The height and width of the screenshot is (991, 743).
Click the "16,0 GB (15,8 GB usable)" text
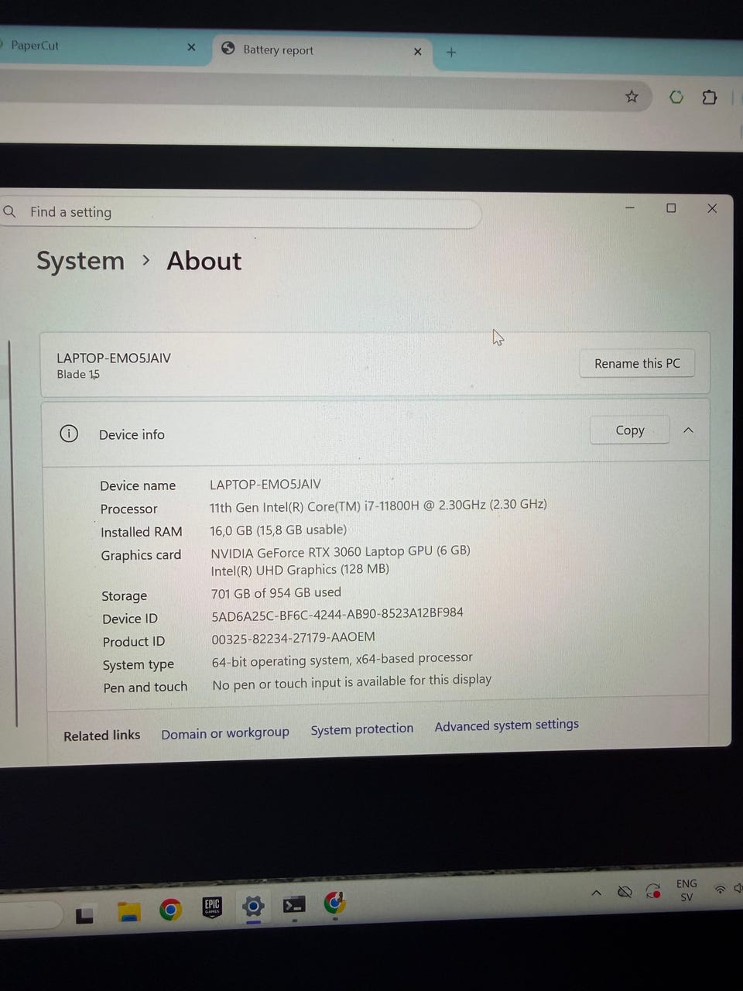[x=279, y=530]
